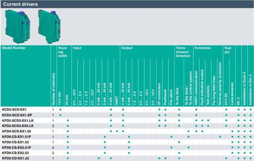This screenshot has width=254, height=161.
Task: Select model KFD0-SCS-EX1.55
Action: [17, 131]
